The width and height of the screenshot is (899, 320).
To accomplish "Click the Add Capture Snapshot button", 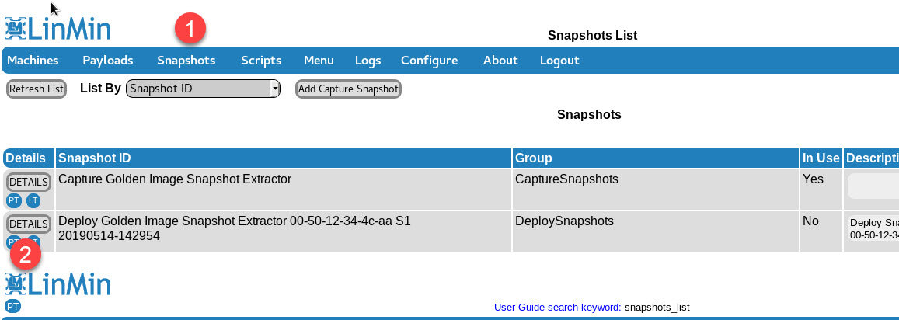I will (x=348, y=89).
